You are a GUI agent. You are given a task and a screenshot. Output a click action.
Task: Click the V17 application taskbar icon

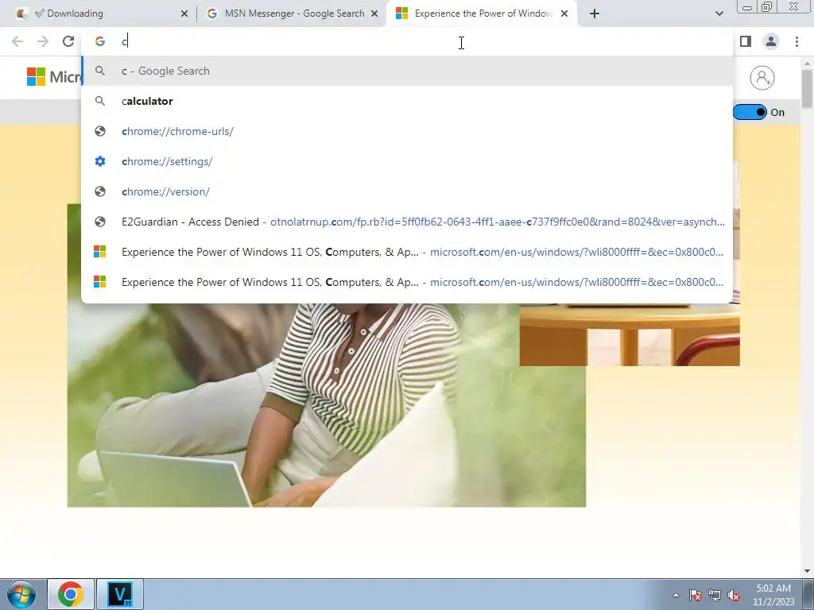tap(120, 594)
